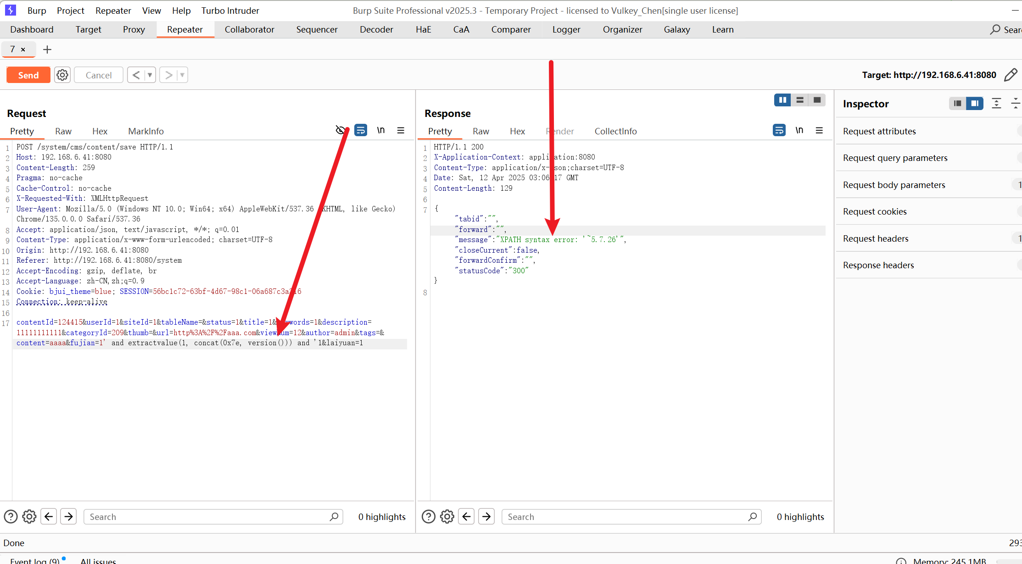Open All issues in status bar
1022x564 pixels.
pos(98,560)
